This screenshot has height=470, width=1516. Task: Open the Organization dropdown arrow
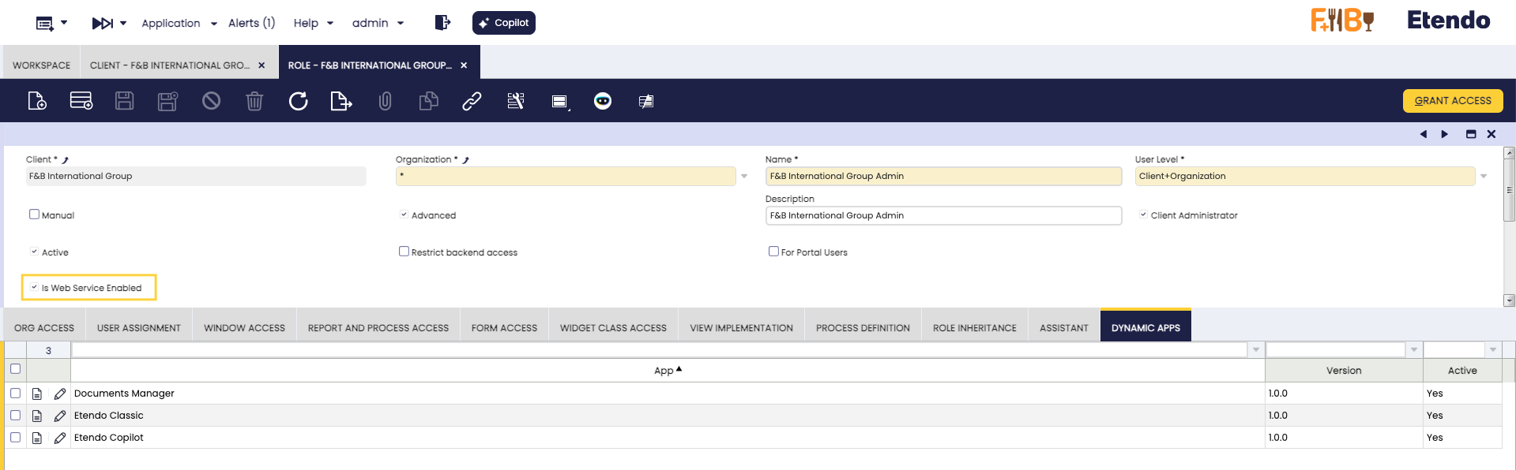tap(744, 176)
